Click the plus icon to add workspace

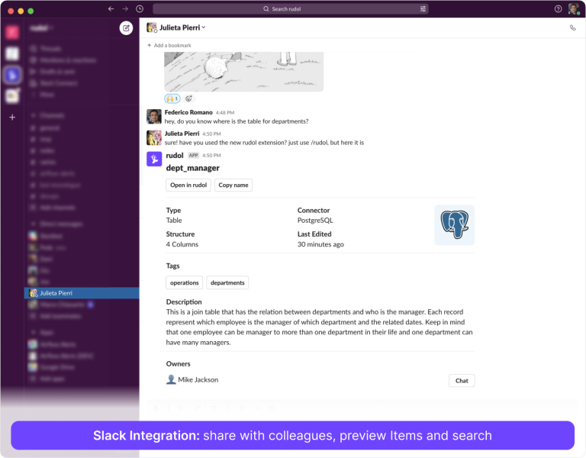pos(12,117)
